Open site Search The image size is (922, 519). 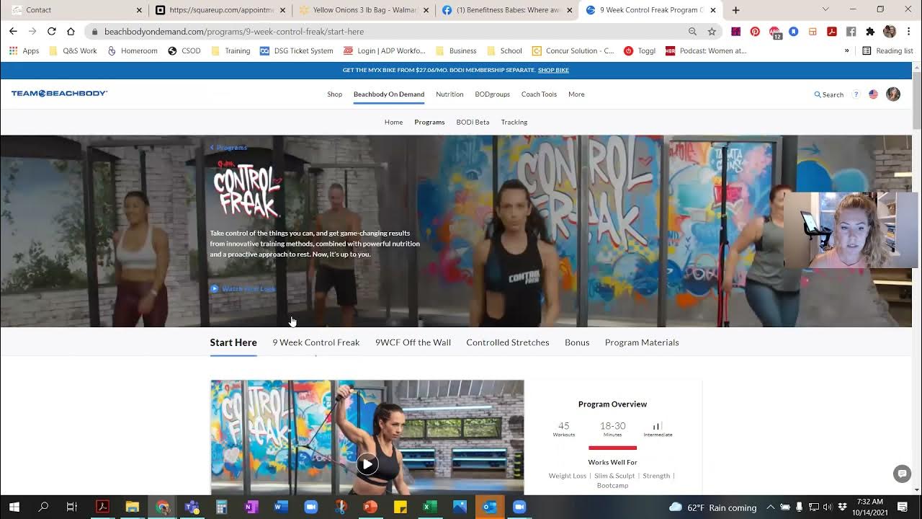[829, 94]
